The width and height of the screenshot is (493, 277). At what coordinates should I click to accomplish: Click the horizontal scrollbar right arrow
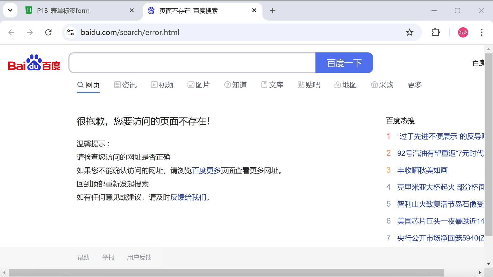point(480,272)
